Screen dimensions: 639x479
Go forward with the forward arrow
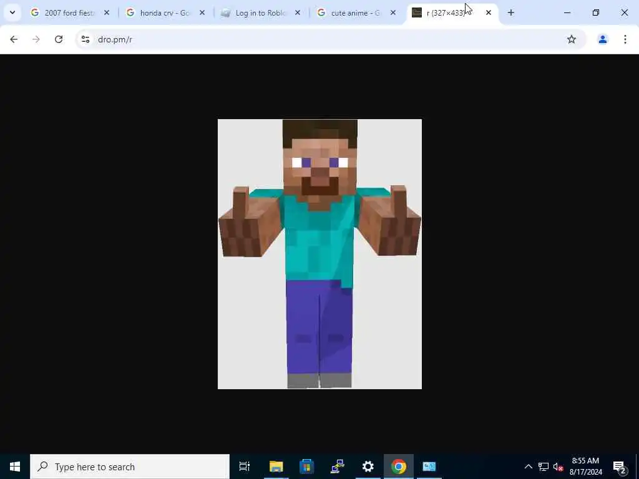click(36, 39)
